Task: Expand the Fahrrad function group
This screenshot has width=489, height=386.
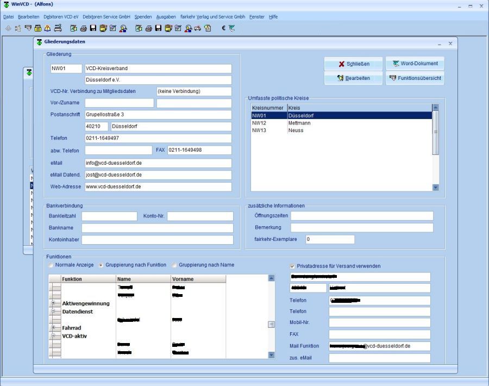Action: point(53,327)
